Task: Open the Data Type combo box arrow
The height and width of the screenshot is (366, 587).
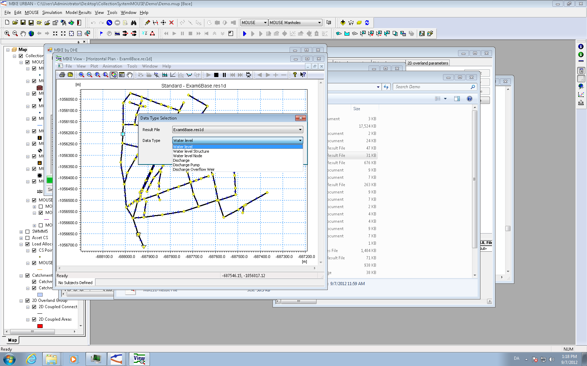Action: (x=300, y=140)
